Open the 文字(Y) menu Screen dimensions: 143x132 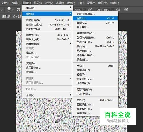(49, 3)
